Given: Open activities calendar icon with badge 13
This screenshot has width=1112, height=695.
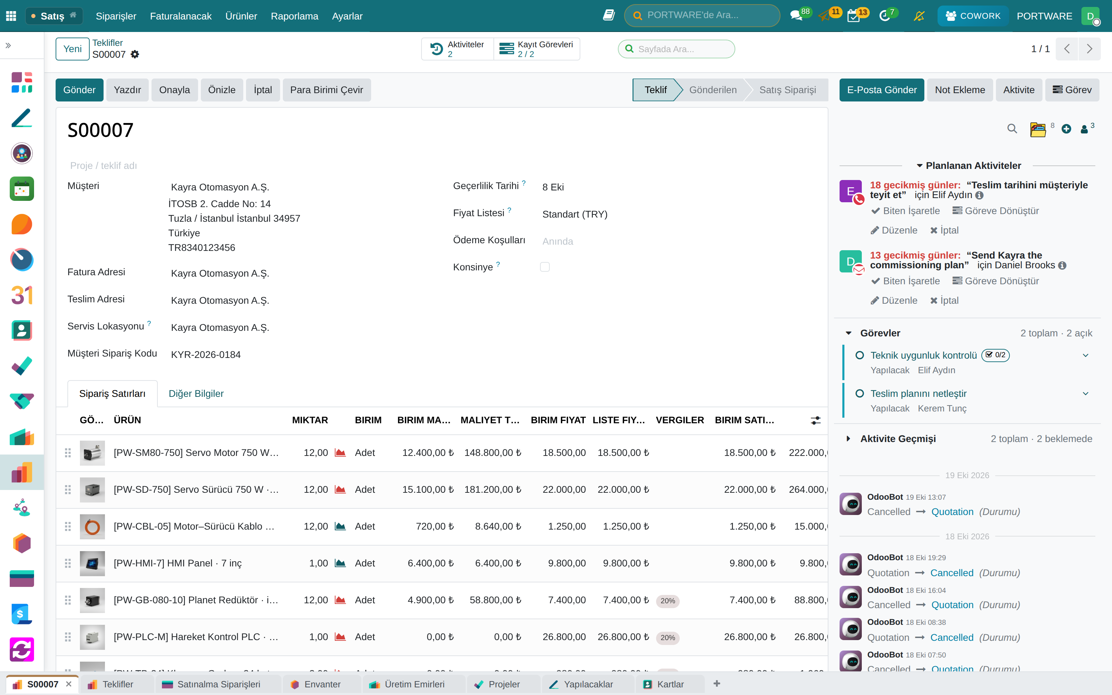Looking at the screenshot, I should click(x=853, y=16).
